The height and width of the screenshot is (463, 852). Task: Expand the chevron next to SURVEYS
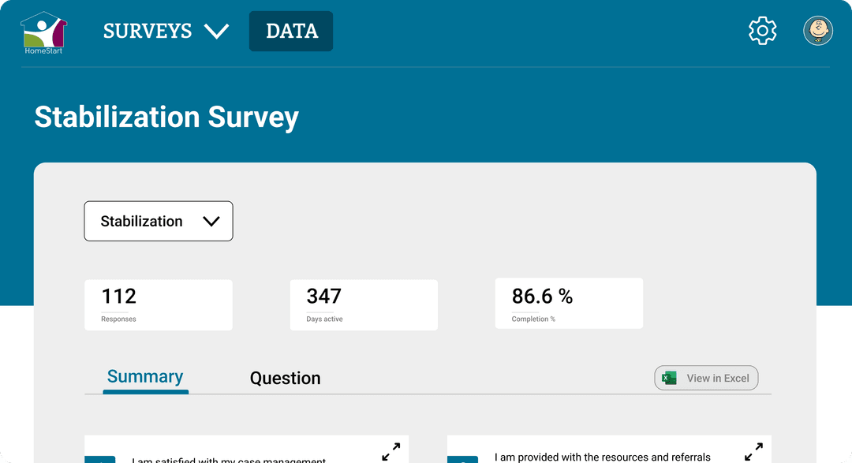[x=216, y=32]
